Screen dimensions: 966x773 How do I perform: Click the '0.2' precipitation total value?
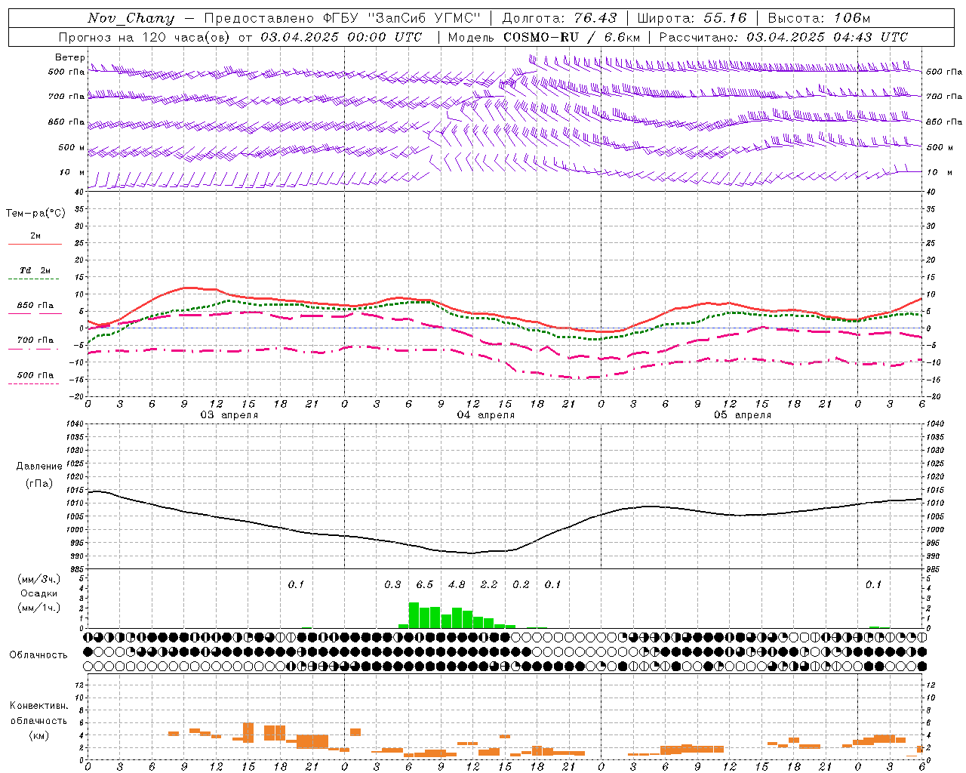(x=521, y=584)
